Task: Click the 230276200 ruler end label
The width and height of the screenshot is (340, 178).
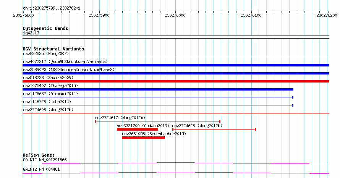Action: coord(327,15)
